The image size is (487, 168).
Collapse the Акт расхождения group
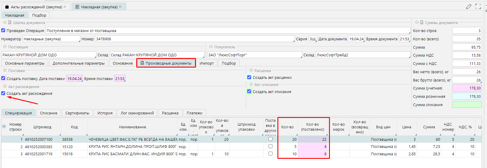[5, 87]
